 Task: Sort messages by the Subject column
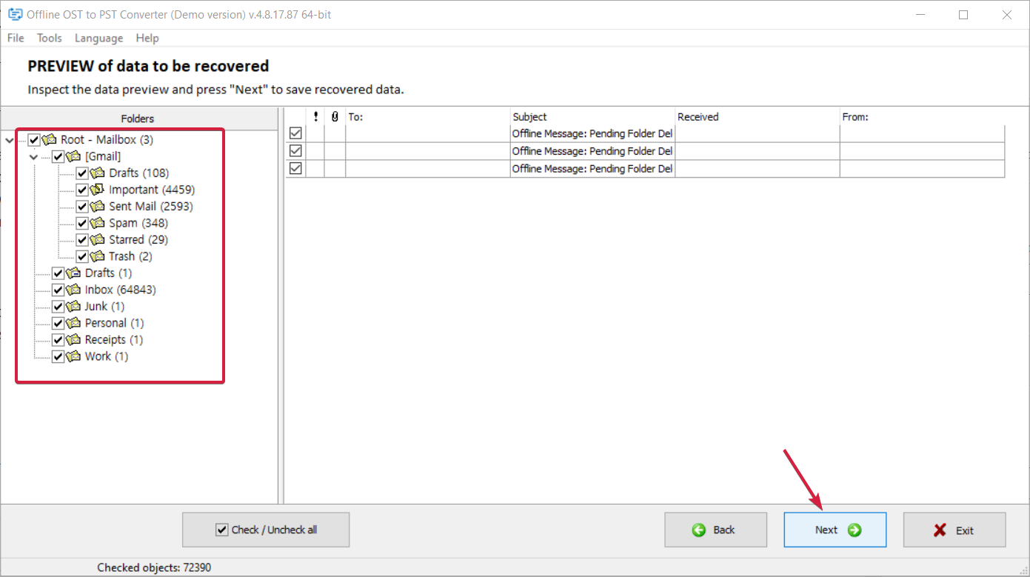click(x=592, y=116)
